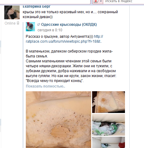Open search engine dropdown arrow
144x148 pixels.
pyautogui.click(x=101, y=1)
